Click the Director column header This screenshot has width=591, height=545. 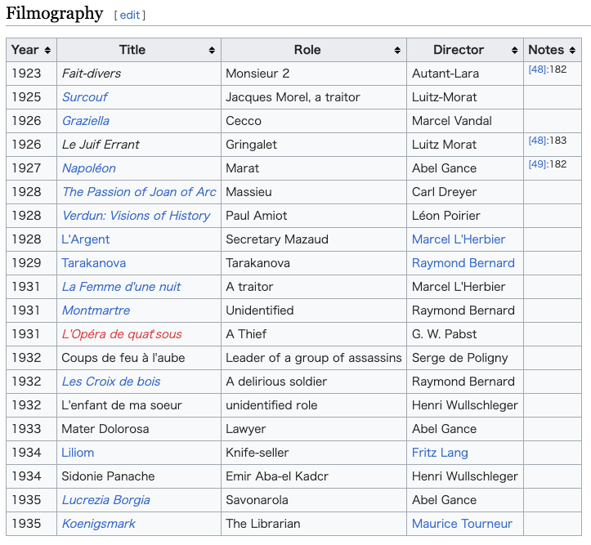465,50
